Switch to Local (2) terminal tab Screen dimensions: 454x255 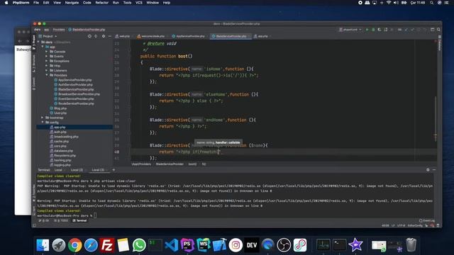[x=77, y=170]
